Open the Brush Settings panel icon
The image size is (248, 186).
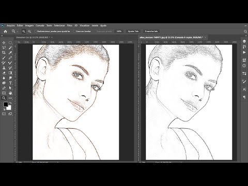(244, 82)
